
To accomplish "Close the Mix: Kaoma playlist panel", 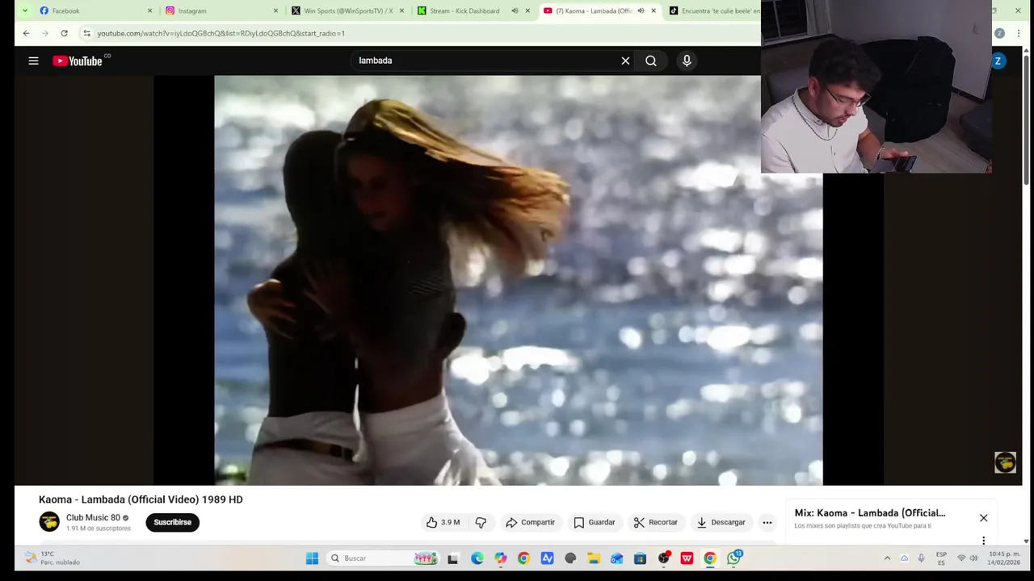I will coord(983,517).
